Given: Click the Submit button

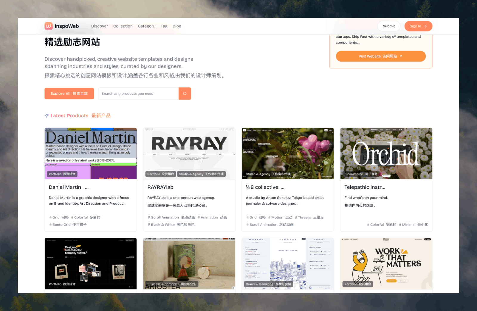Looking at the screenshot, I should [x=389, y=26].
